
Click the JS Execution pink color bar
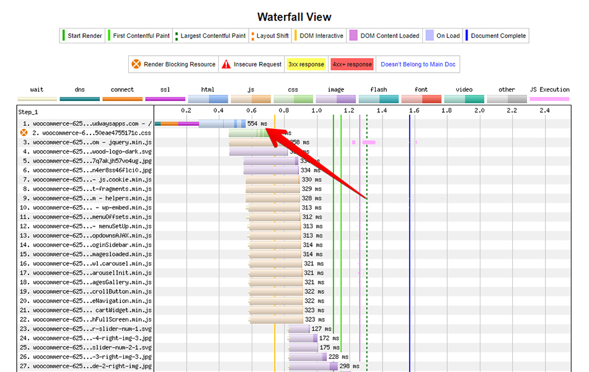549,99
